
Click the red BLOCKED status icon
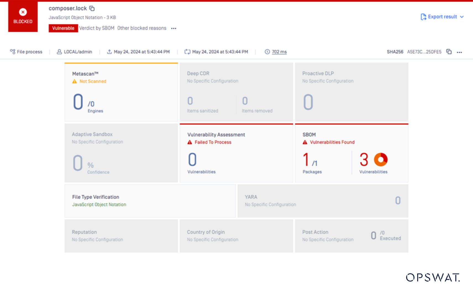23,12
